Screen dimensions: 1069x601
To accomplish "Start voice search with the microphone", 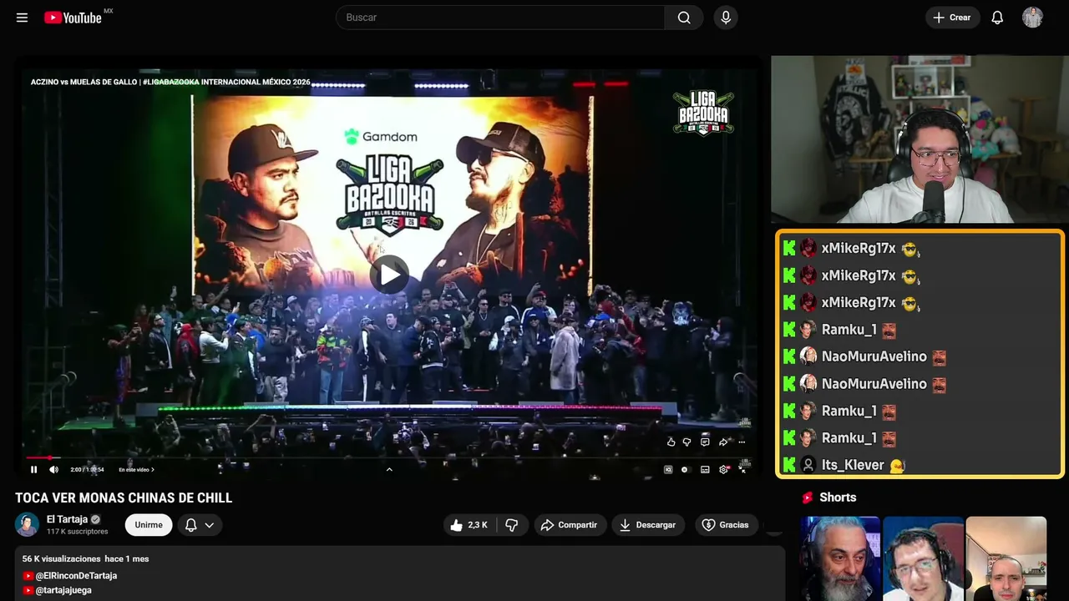I will [x=726, y=18].
